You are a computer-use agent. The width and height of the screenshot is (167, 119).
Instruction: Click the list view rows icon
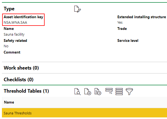[x=119, y=91]
